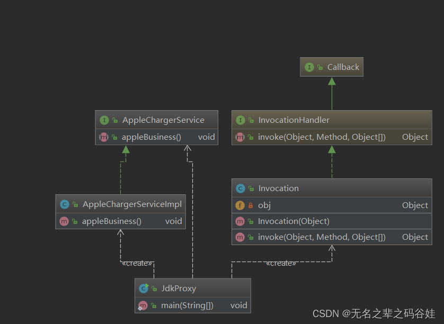Click the void return type of main(String[])

click(x=238, y=305)
